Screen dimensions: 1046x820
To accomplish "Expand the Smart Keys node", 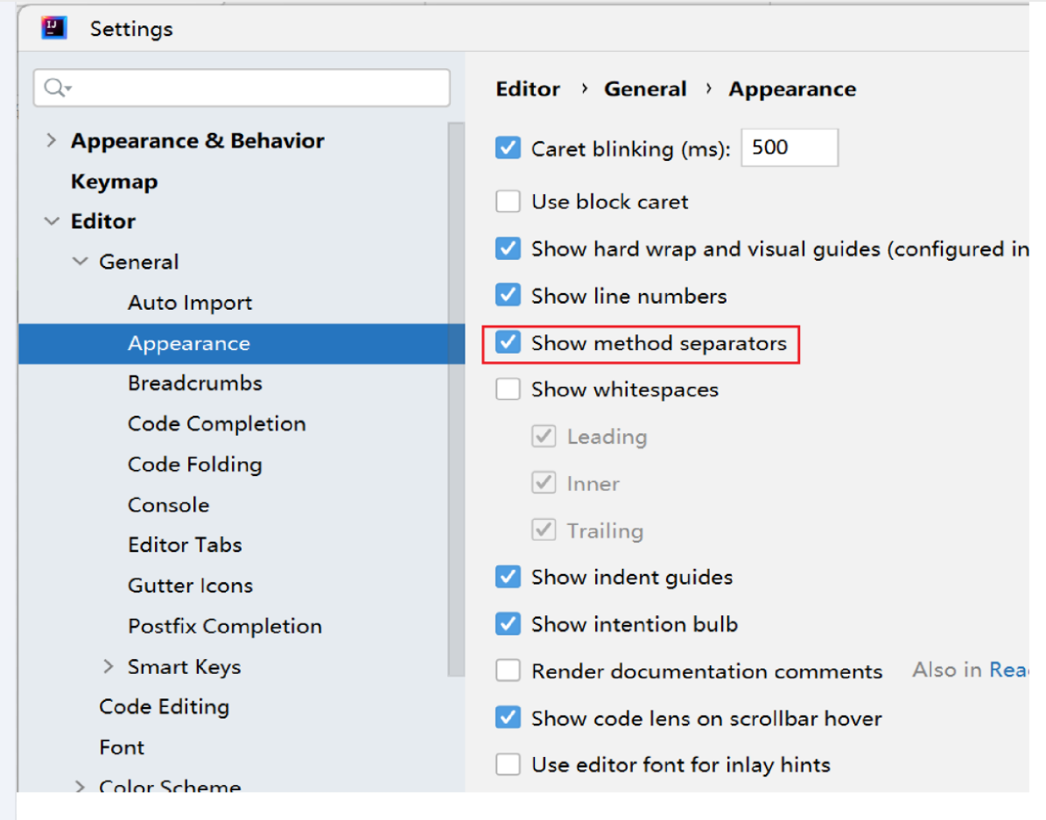I will 108,666.
